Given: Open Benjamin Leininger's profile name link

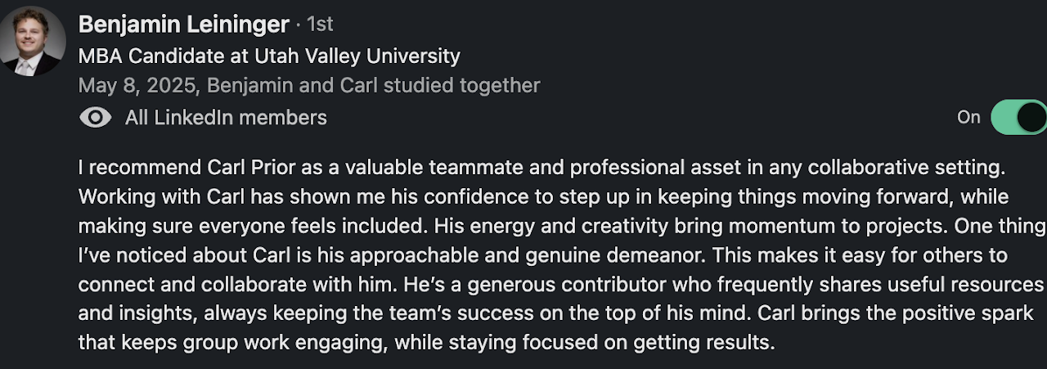Looking at the screenshot, I should point(183,25).
